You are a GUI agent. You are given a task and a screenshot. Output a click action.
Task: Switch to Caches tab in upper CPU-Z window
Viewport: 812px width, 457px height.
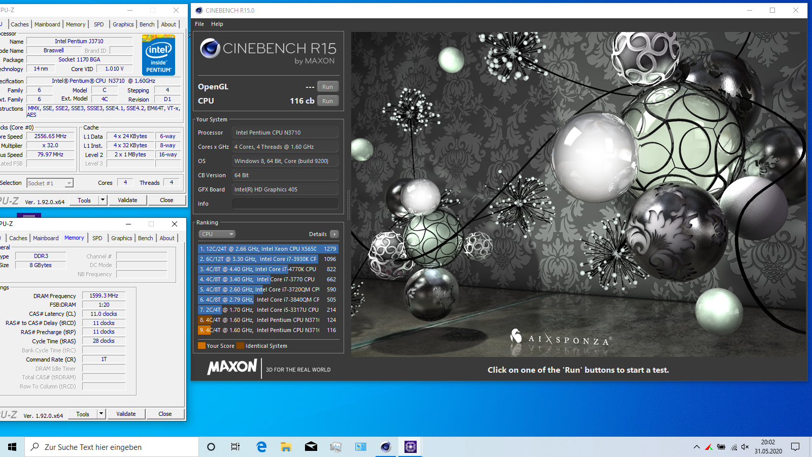(20, 24)
